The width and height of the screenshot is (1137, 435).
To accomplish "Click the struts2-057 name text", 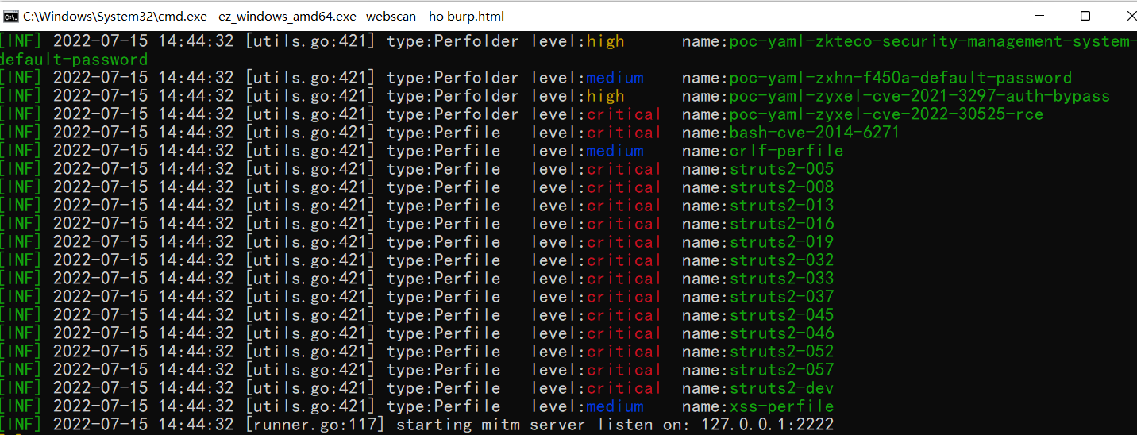I will (781, 370).
